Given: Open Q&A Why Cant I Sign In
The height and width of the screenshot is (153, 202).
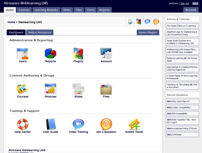Looking at the screenshot, I should pyautogui.click(x=182, y=101).
